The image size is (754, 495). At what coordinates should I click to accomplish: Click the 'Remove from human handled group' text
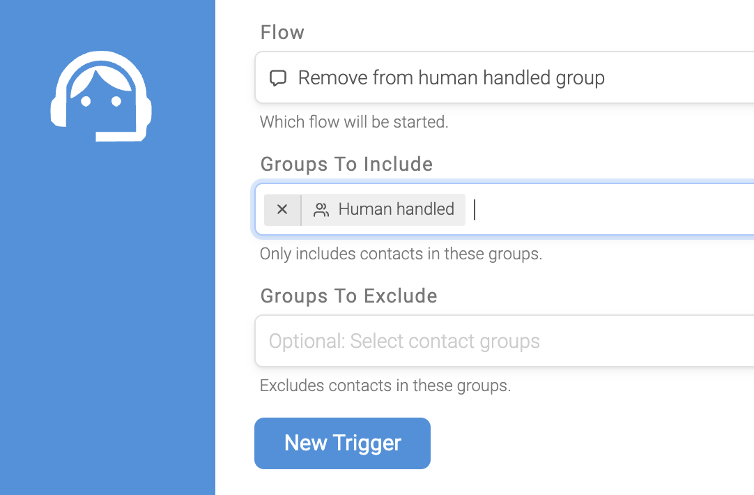451,78
